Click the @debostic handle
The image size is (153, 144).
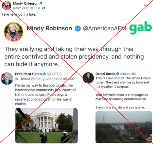(x=128, y=74)
